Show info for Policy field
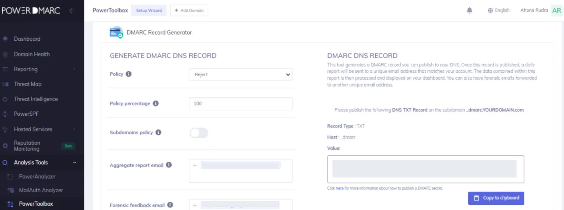The width and height of the screenshot is (564, 210). (129, 74)
